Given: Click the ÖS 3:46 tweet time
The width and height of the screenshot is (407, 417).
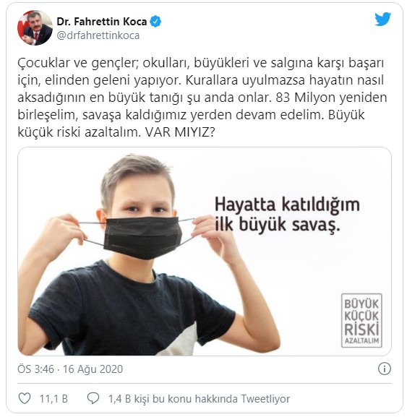Looking at the screenshot, I should coord(35,369).
